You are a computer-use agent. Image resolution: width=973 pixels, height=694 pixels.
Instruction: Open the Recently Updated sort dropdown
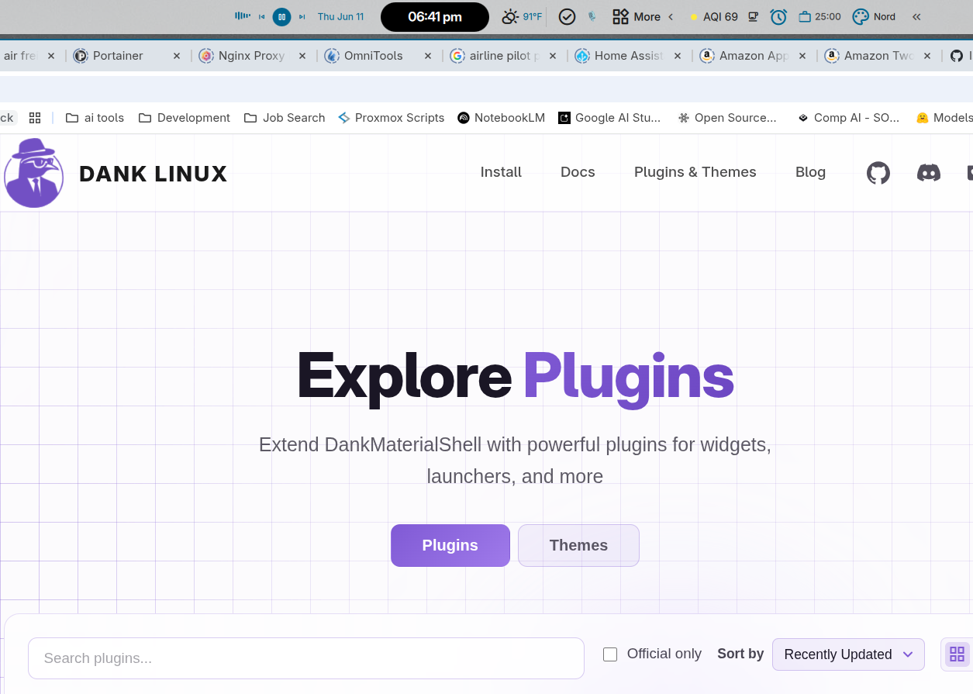(848, 654)
